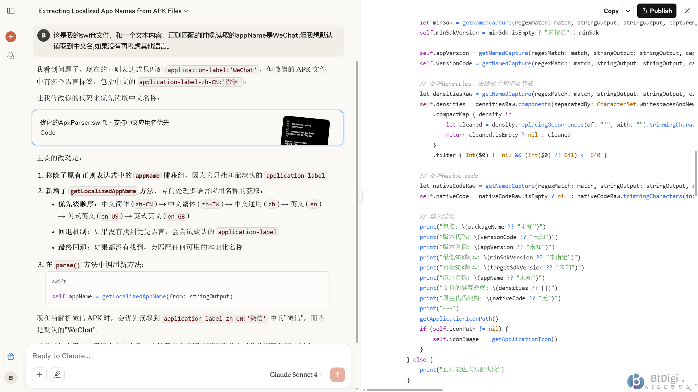Click the "主要的改动是:" heading text
Screen dimensions: 698x392
coord(59,158)
